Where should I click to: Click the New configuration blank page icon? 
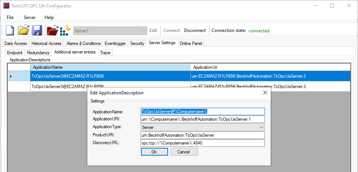tap(10, 30)
